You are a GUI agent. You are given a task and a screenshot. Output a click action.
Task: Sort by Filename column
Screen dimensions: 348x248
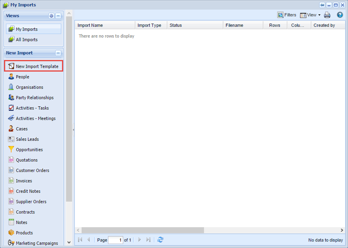(243, 25)
